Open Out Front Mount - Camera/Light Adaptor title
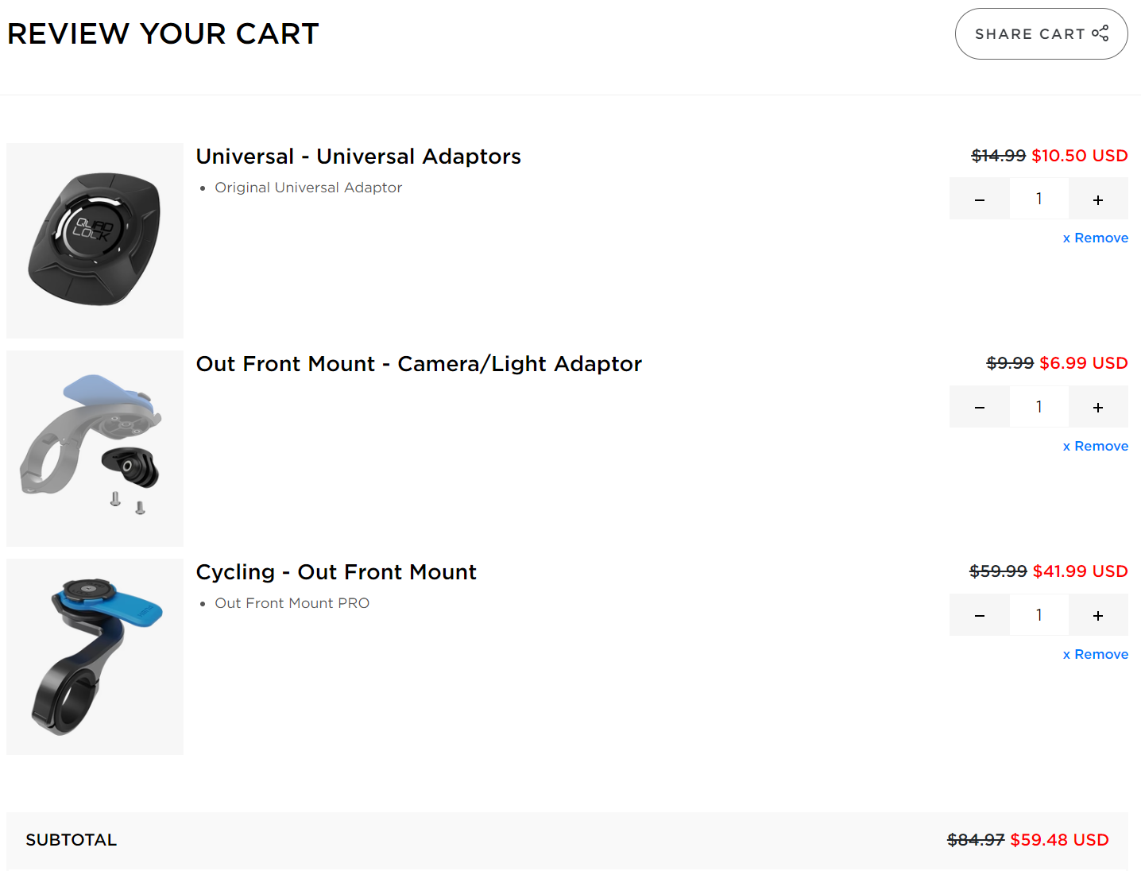The image size is (1141, 871). [x=419, y=364]
